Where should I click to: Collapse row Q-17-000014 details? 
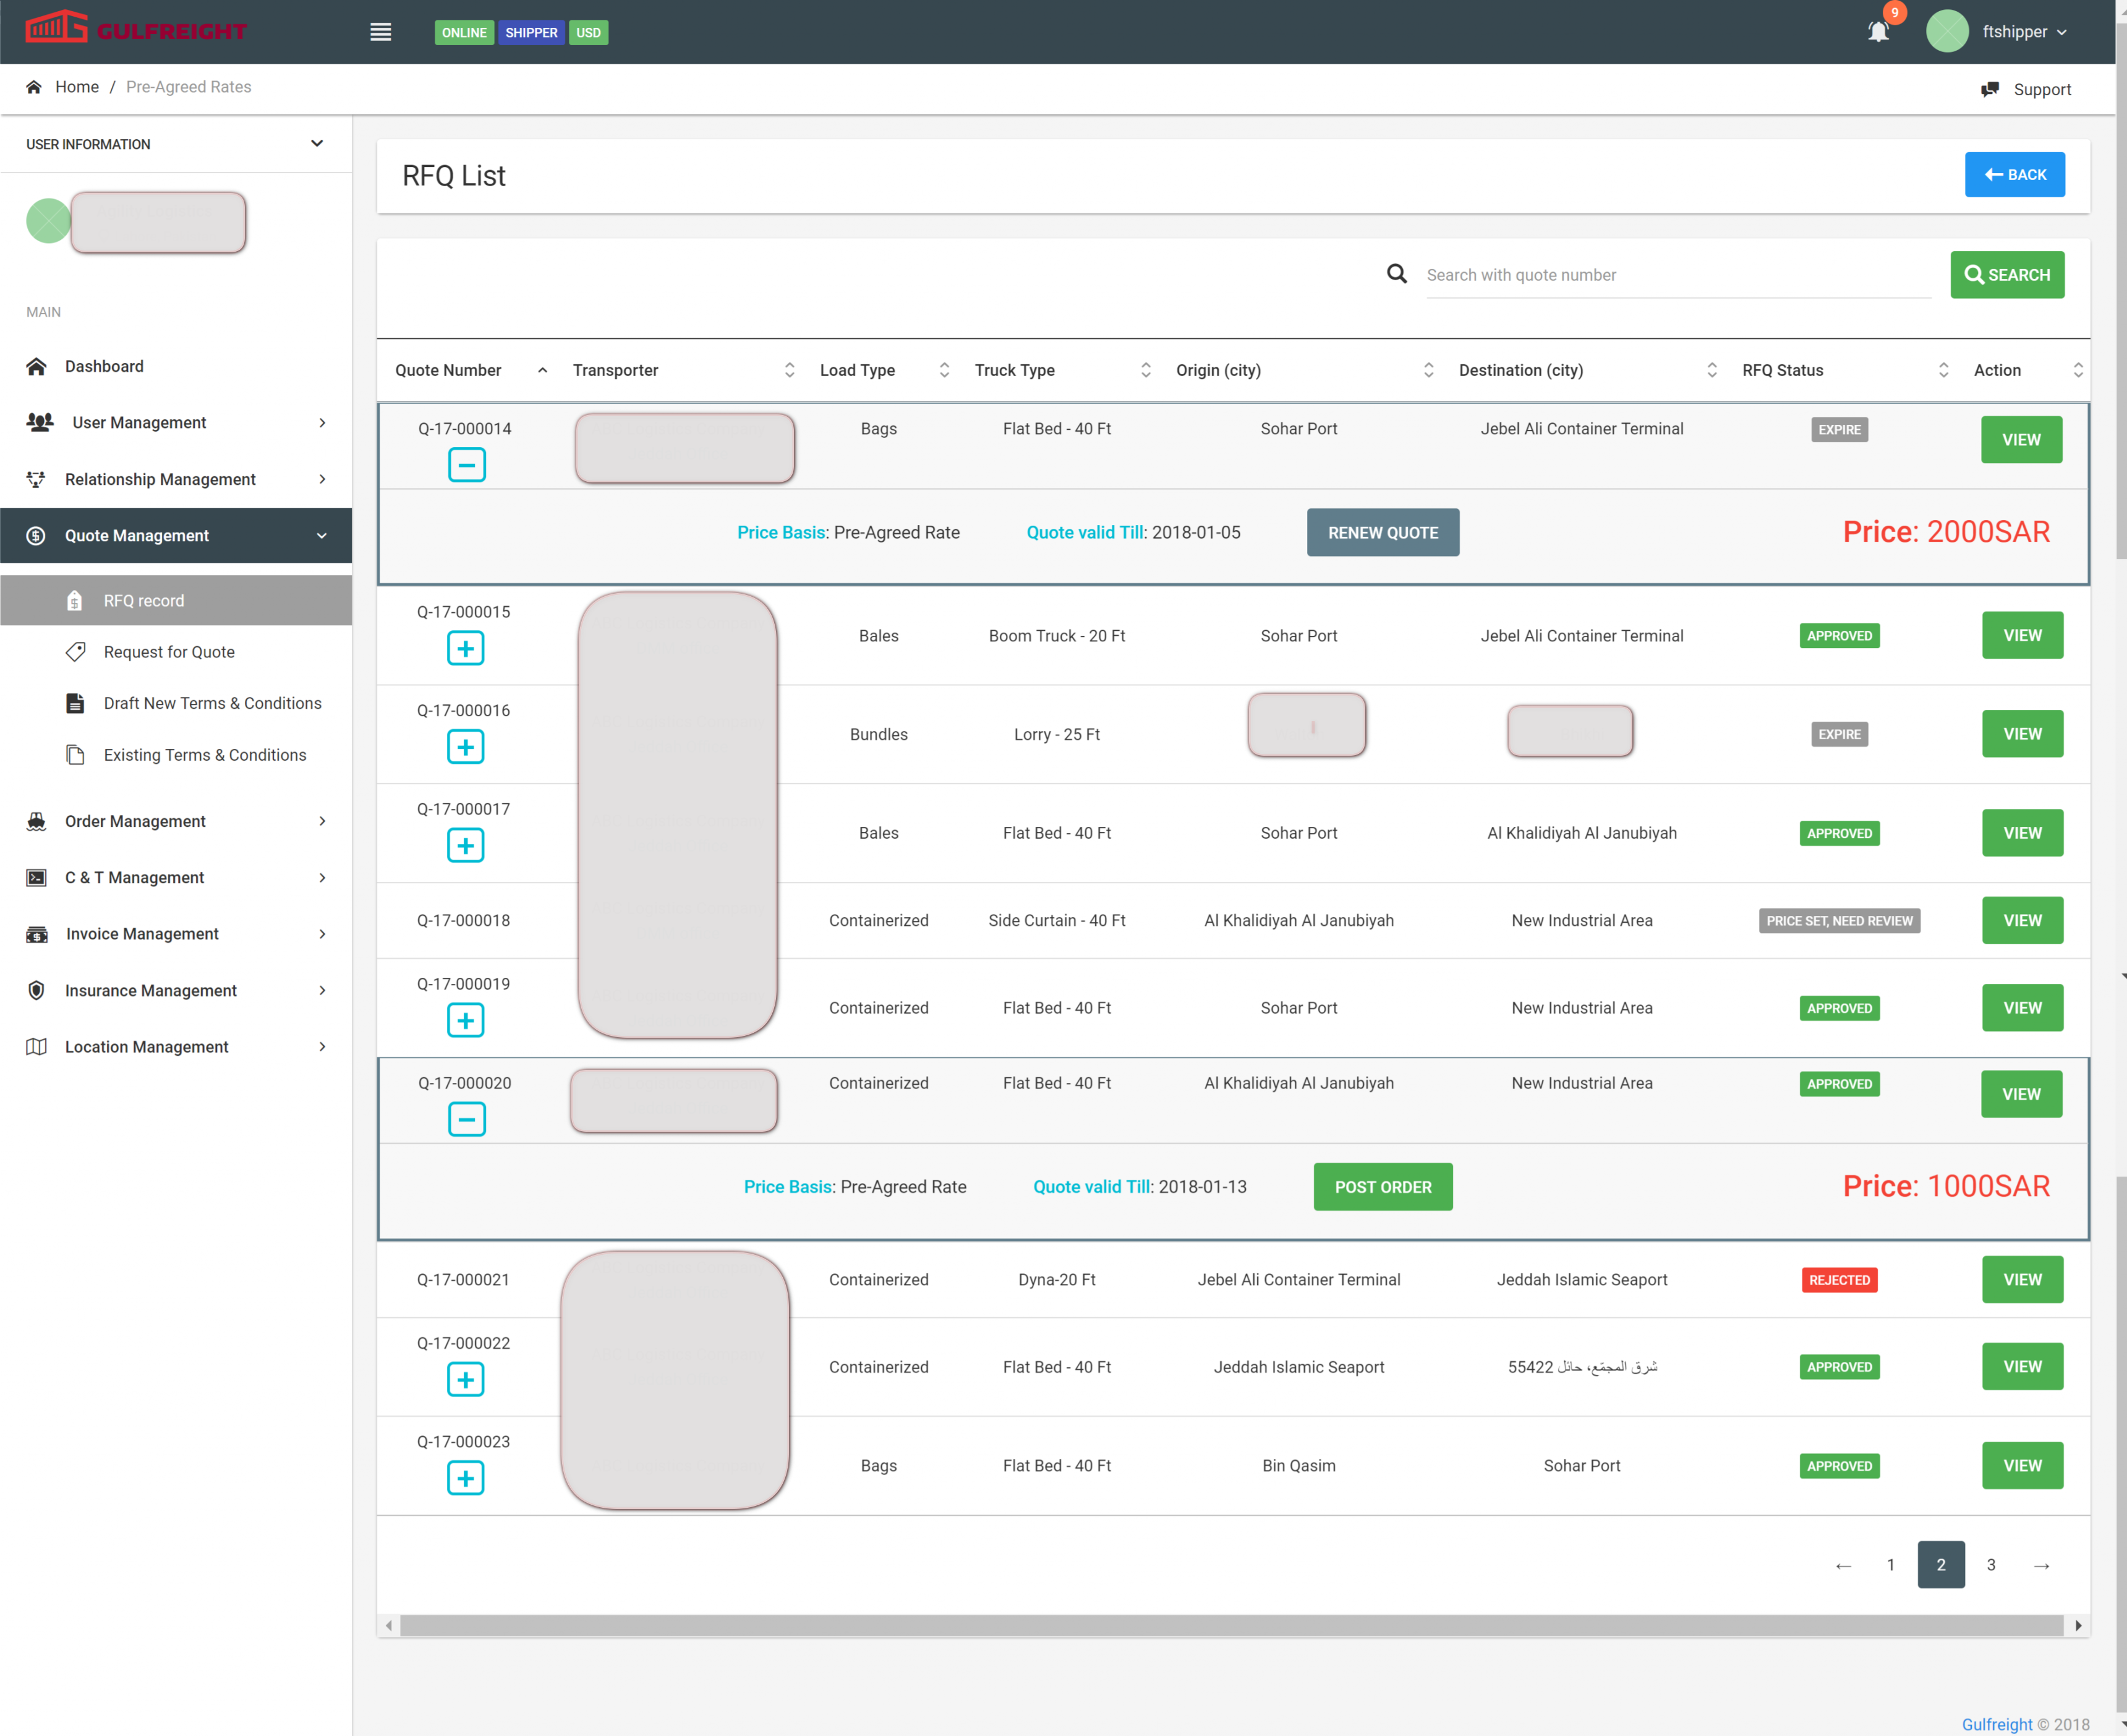pyautogui.click(x=466, y=465)
